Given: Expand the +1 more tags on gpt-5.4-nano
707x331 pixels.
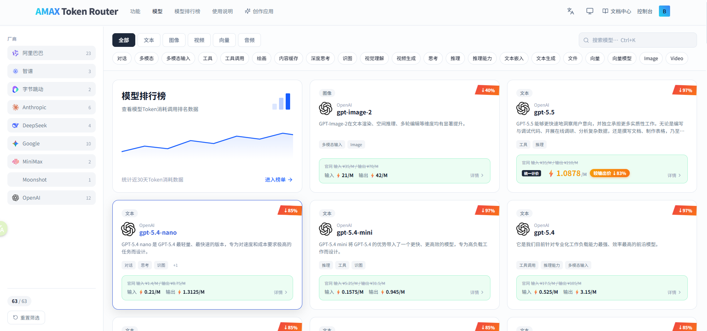Looking at the screenshot, I should (176, 265).
